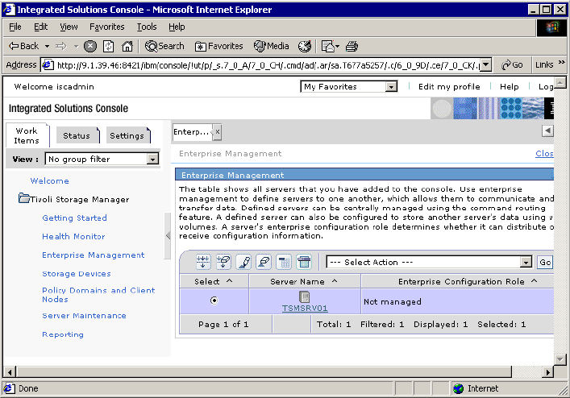This screenshot has height=398, width=570.
Task: Click the horizontal scrollbar right arrow
Action: 547,372
